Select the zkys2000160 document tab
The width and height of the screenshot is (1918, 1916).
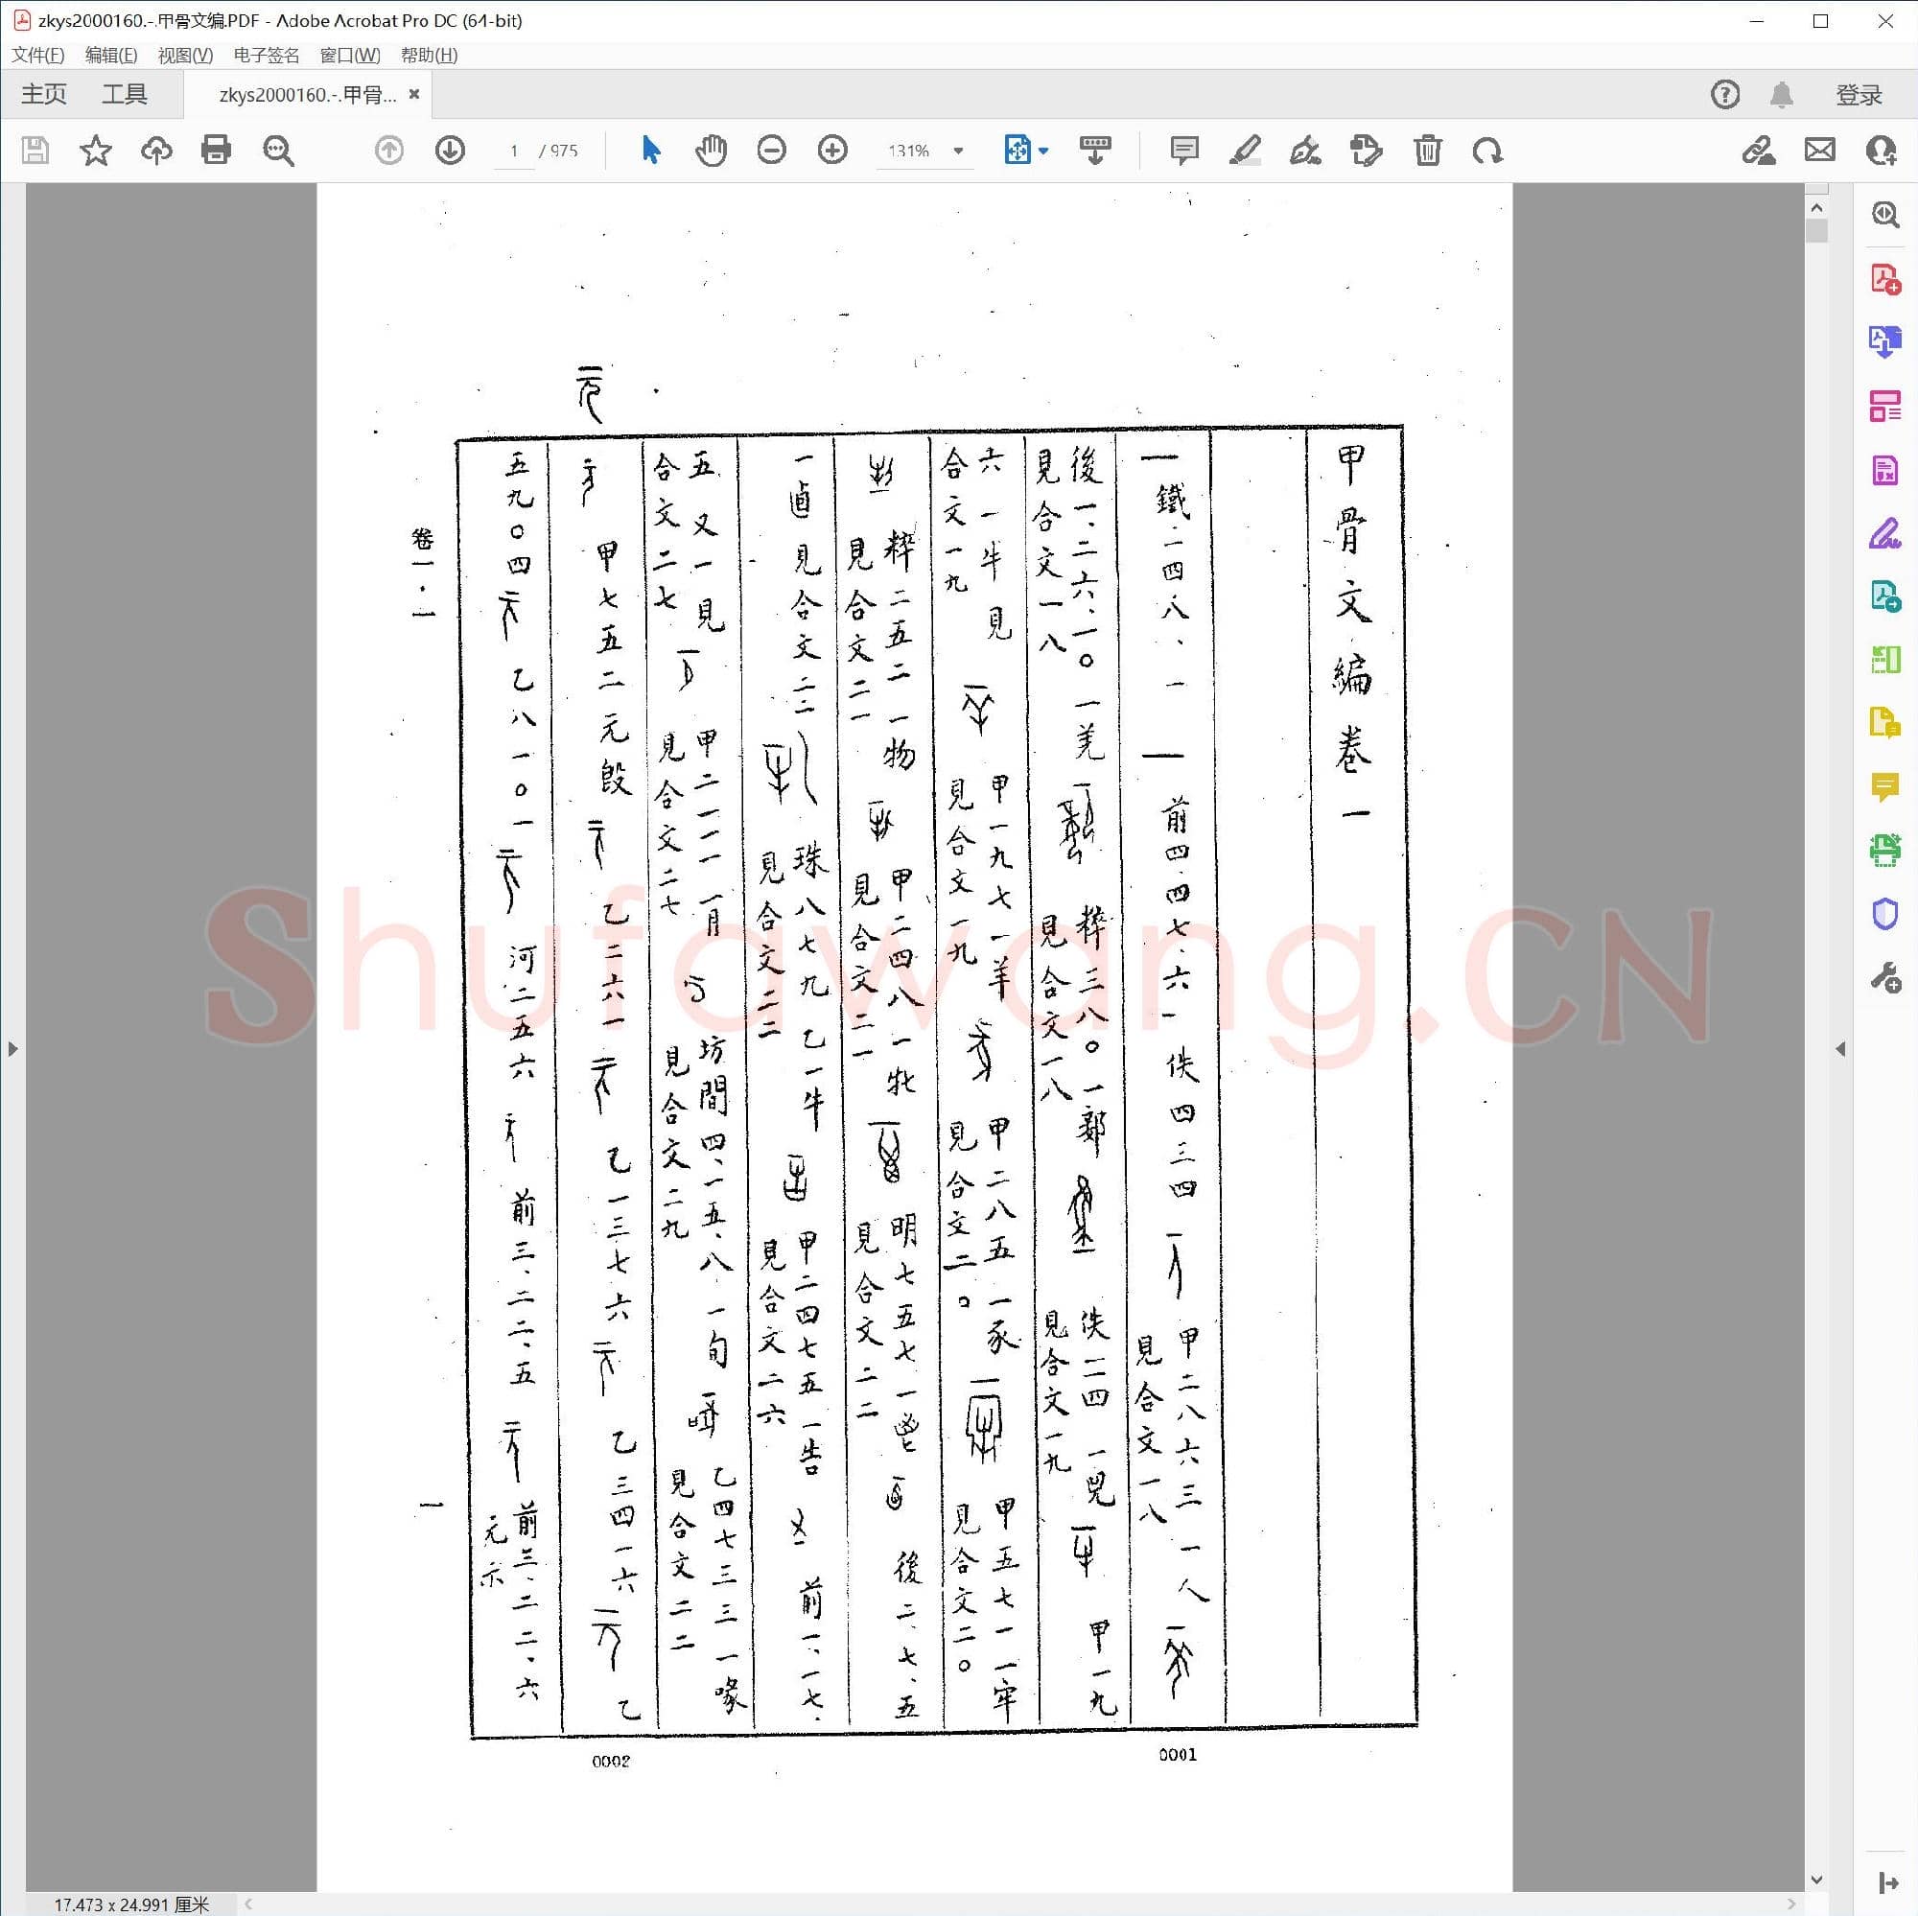click(306, 94)
